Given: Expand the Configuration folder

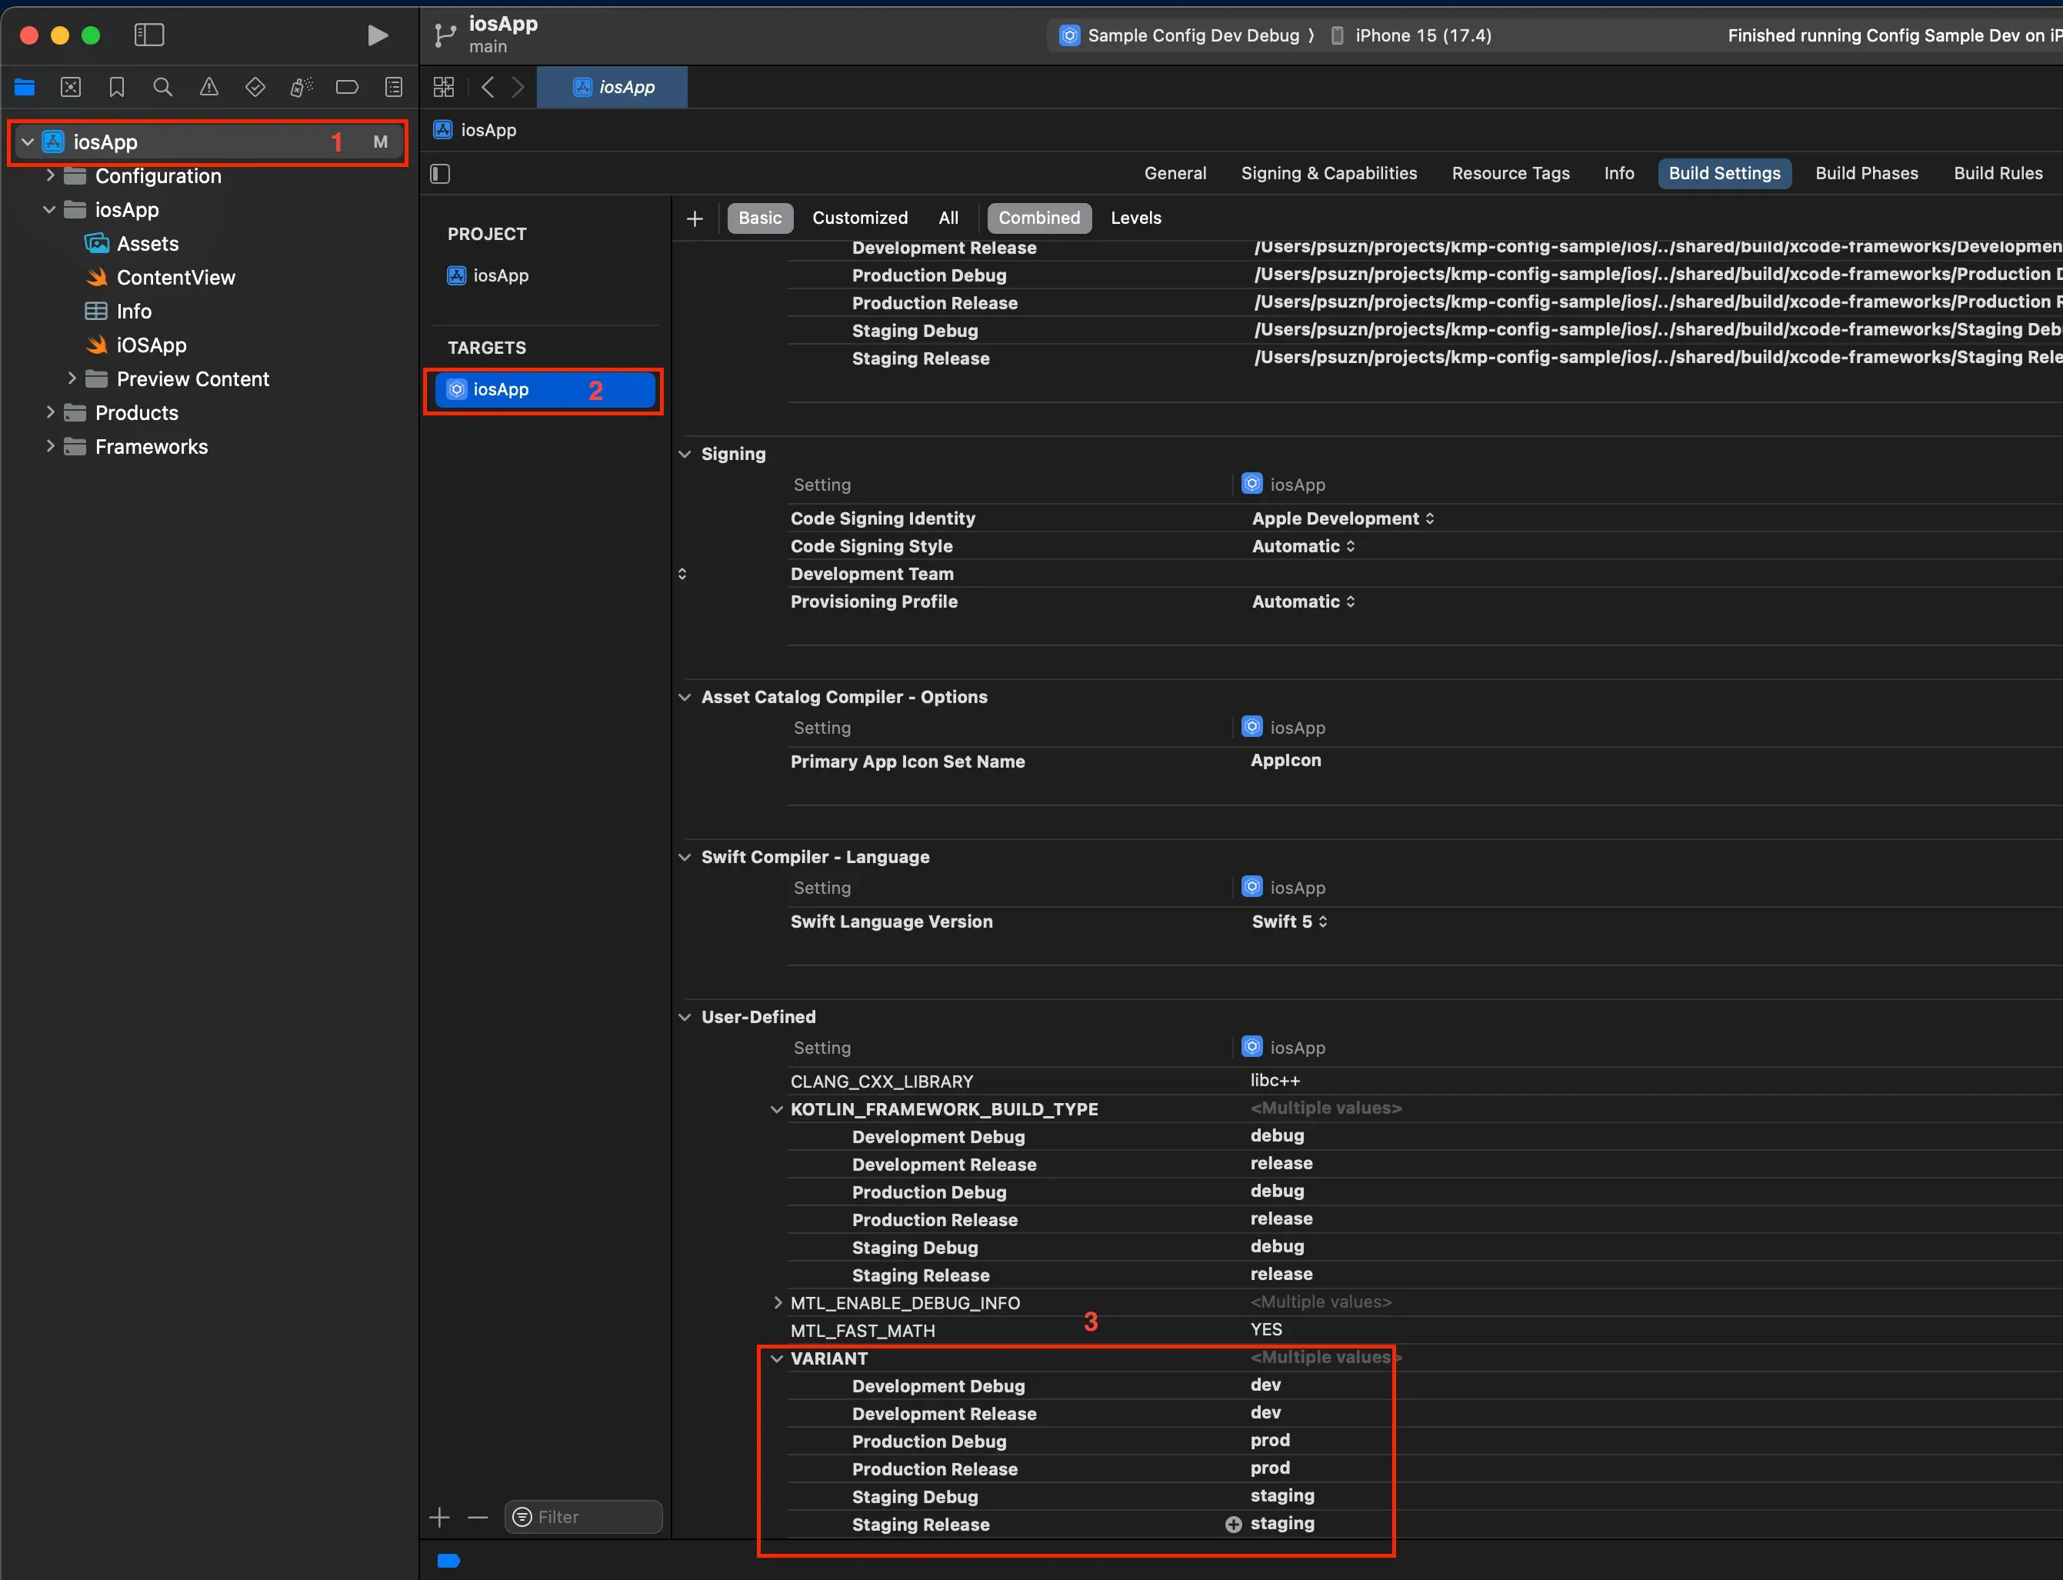Looking at the screenshot, I should point(50,176).
